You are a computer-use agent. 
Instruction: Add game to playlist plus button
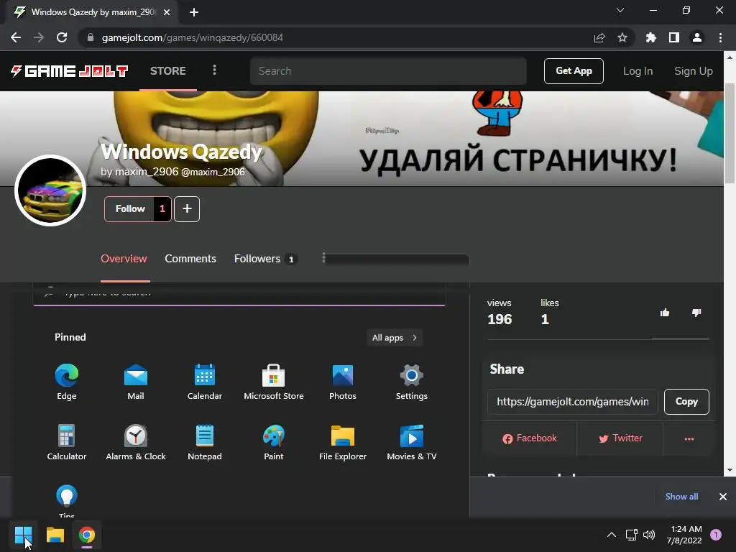tap(187, 209)
